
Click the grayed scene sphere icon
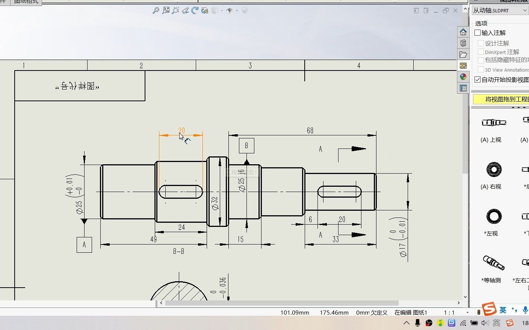[245, 10]
